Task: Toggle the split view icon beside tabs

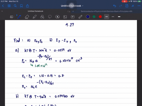Action: click(69, 11)
